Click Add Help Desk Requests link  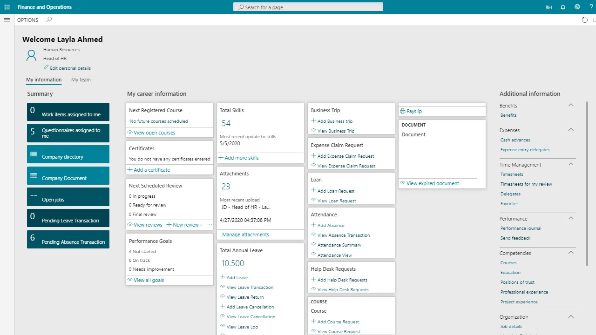(342, 280)
